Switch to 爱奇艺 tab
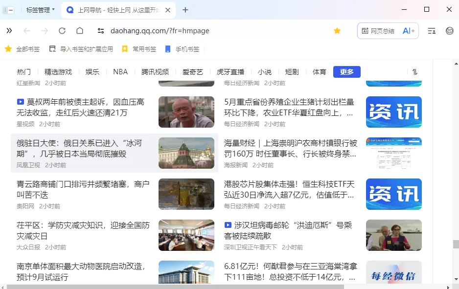 tap(193, 72)
